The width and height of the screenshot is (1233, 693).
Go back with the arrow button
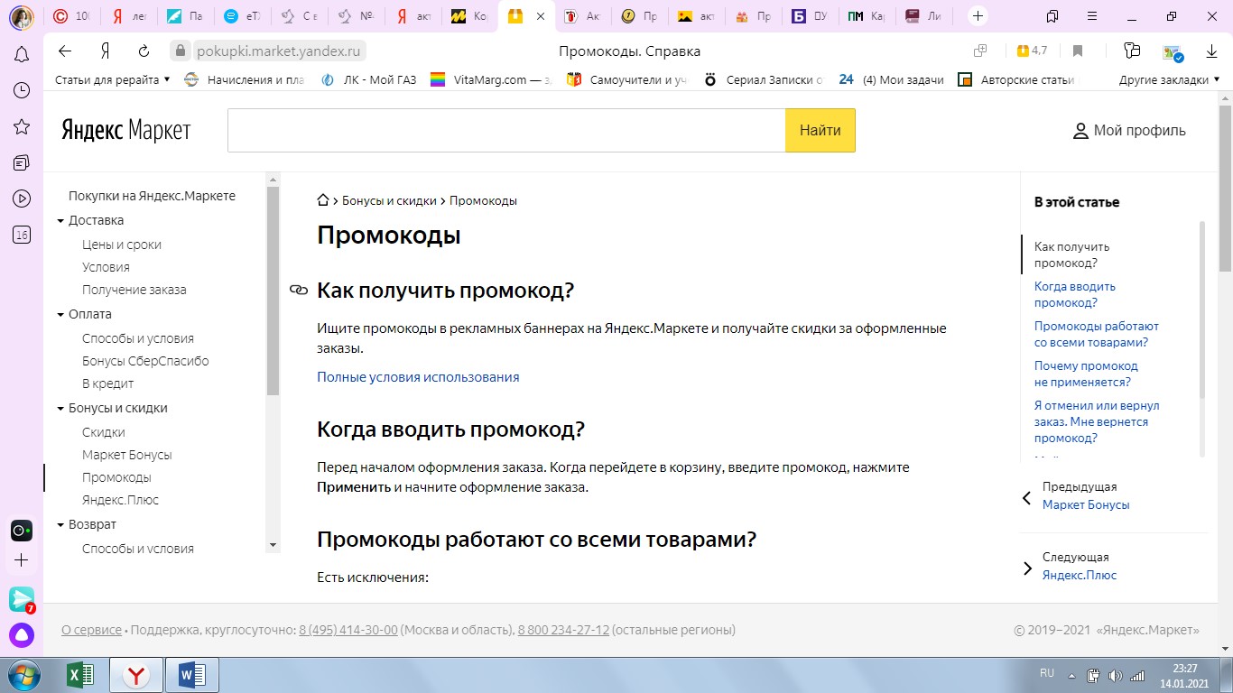click(65, 51)
